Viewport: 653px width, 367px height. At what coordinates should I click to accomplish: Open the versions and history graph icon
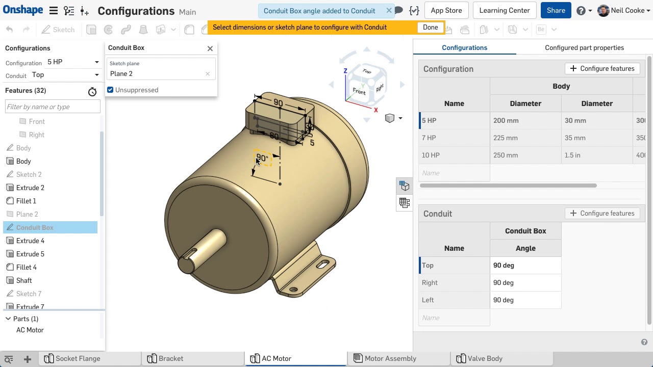[x=69, y=11]
